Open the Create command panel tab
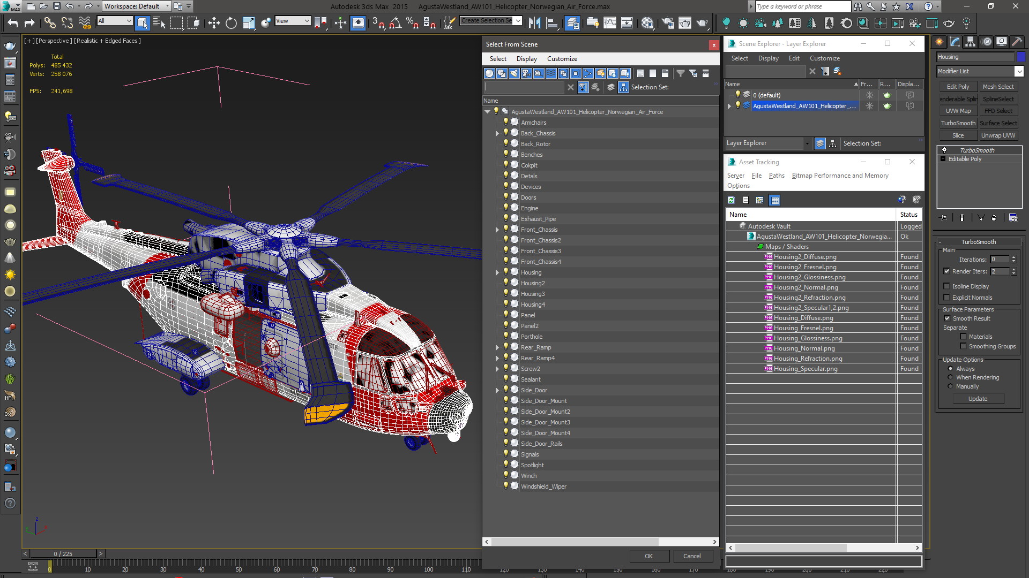 point(939,42)
